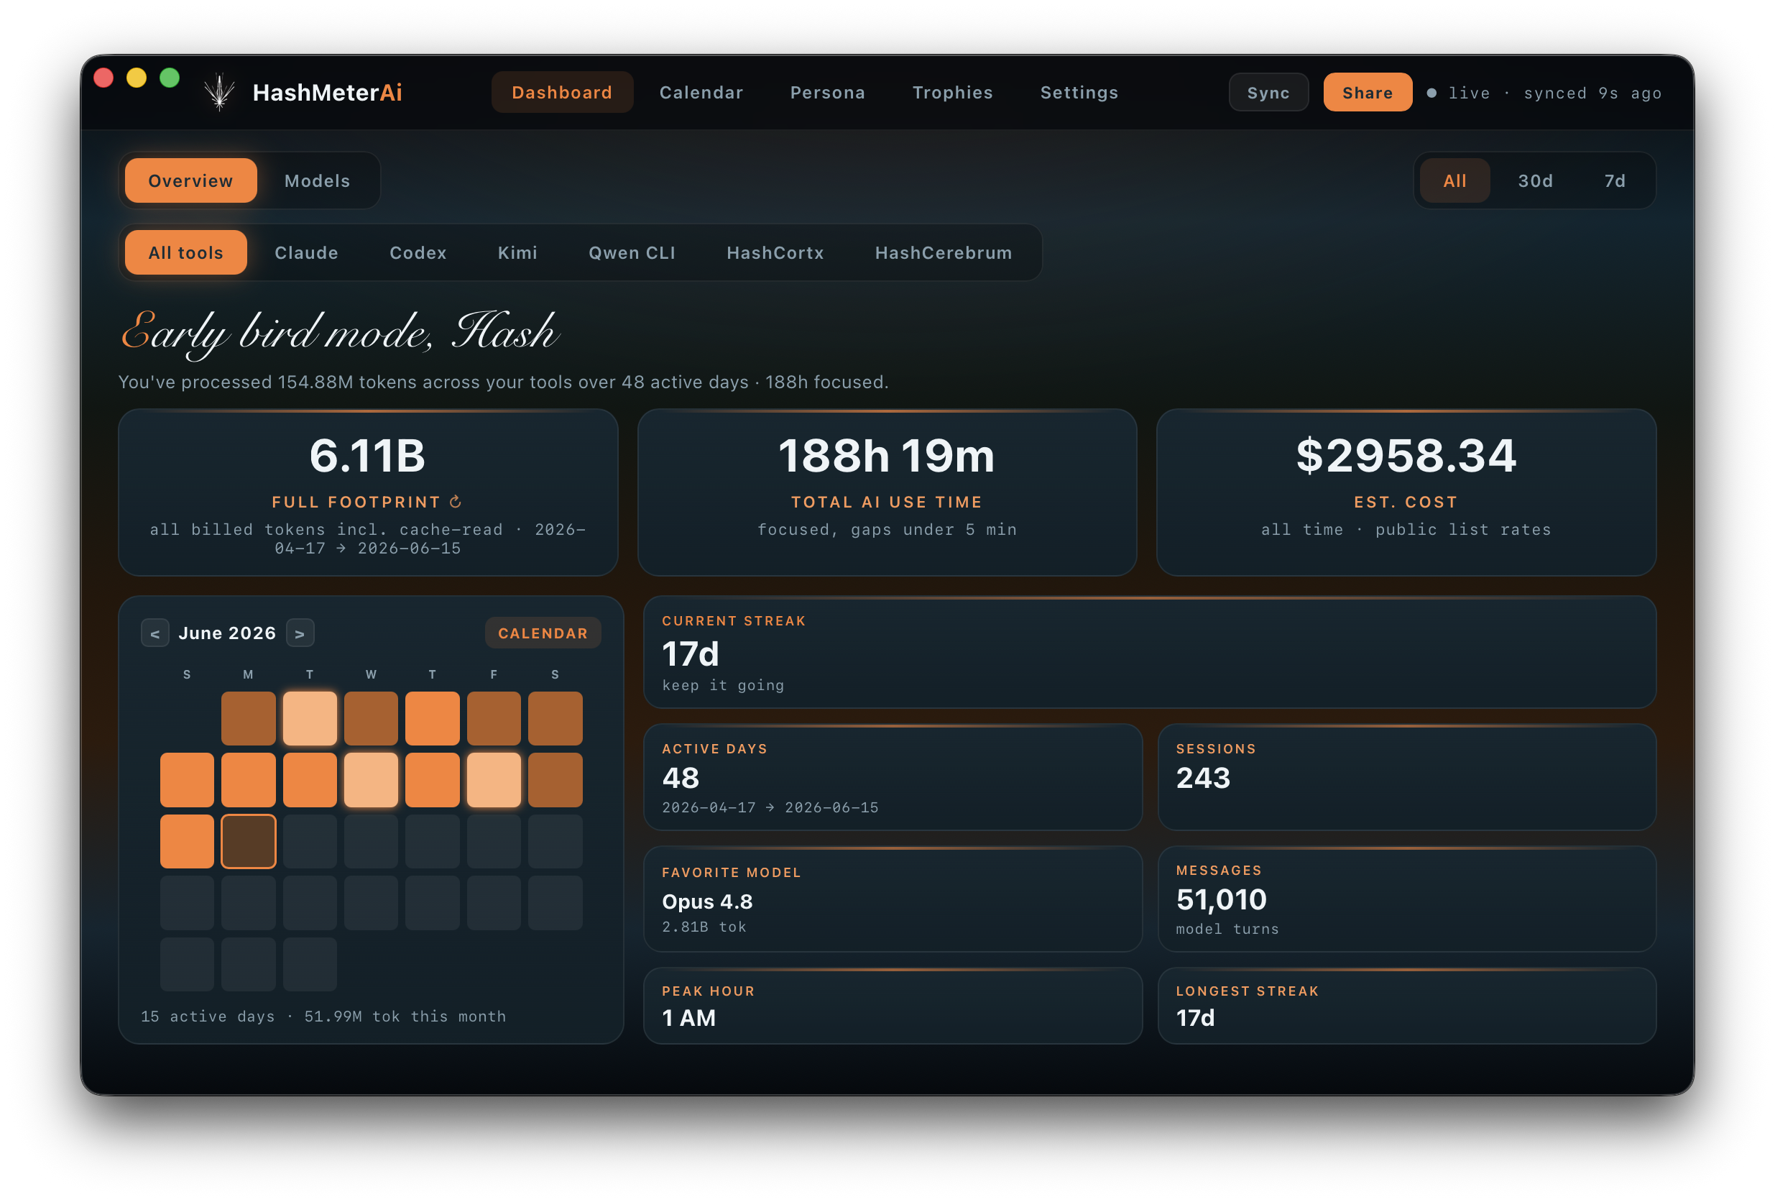Filter by HashCortx tool

(775, 252)
